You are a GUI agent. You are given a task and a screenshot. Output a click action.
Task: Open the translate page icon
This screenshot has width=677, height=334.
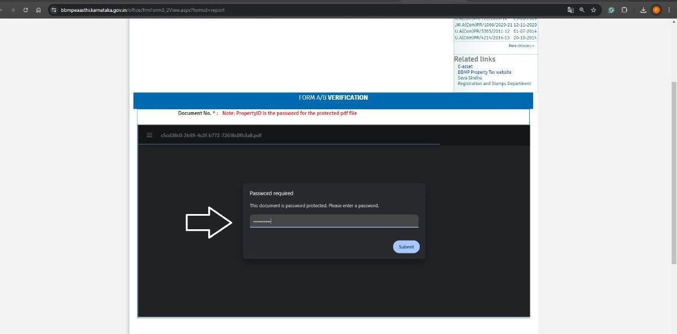click(570, 10)
